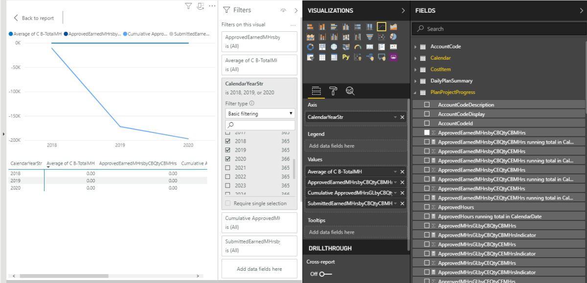Select the Scatter chart visualization
Viewport: 587px width, 283px height.
coord(382,37)
